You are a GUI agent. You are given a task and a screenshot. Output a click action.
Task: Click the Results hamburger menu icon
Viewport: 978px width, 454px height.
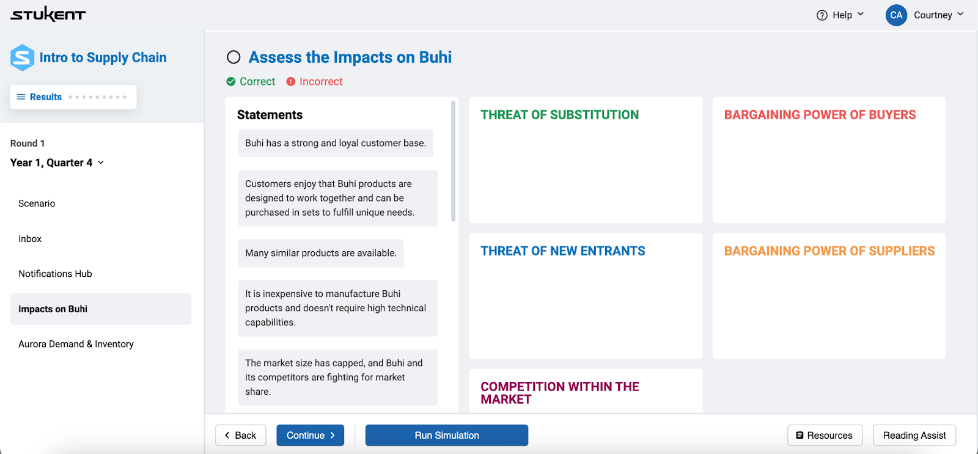pyautogui.click(x=21, y=97)
